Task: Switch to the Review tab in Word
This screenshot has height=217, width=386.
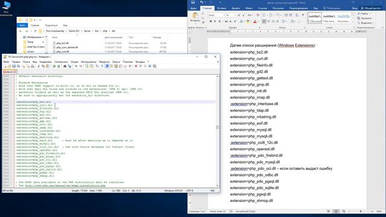Action: coord(299,8)
